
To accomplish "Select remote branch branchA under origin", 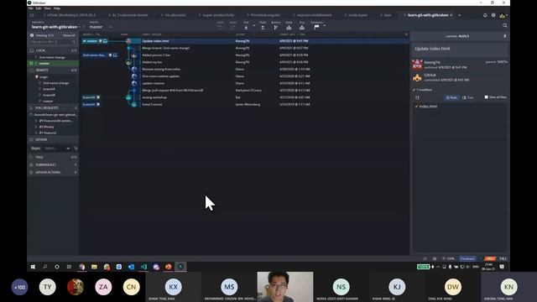I will tap(49, 89).
